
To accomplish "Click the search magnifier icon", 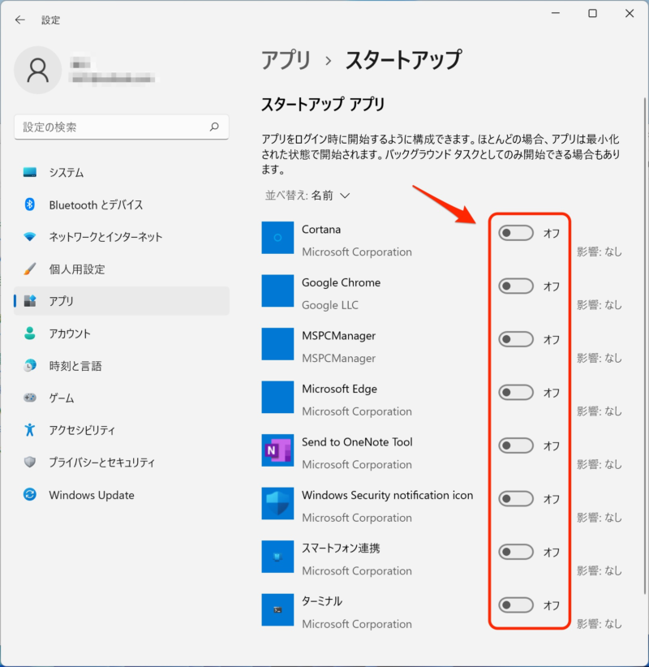I will point(214,127).
